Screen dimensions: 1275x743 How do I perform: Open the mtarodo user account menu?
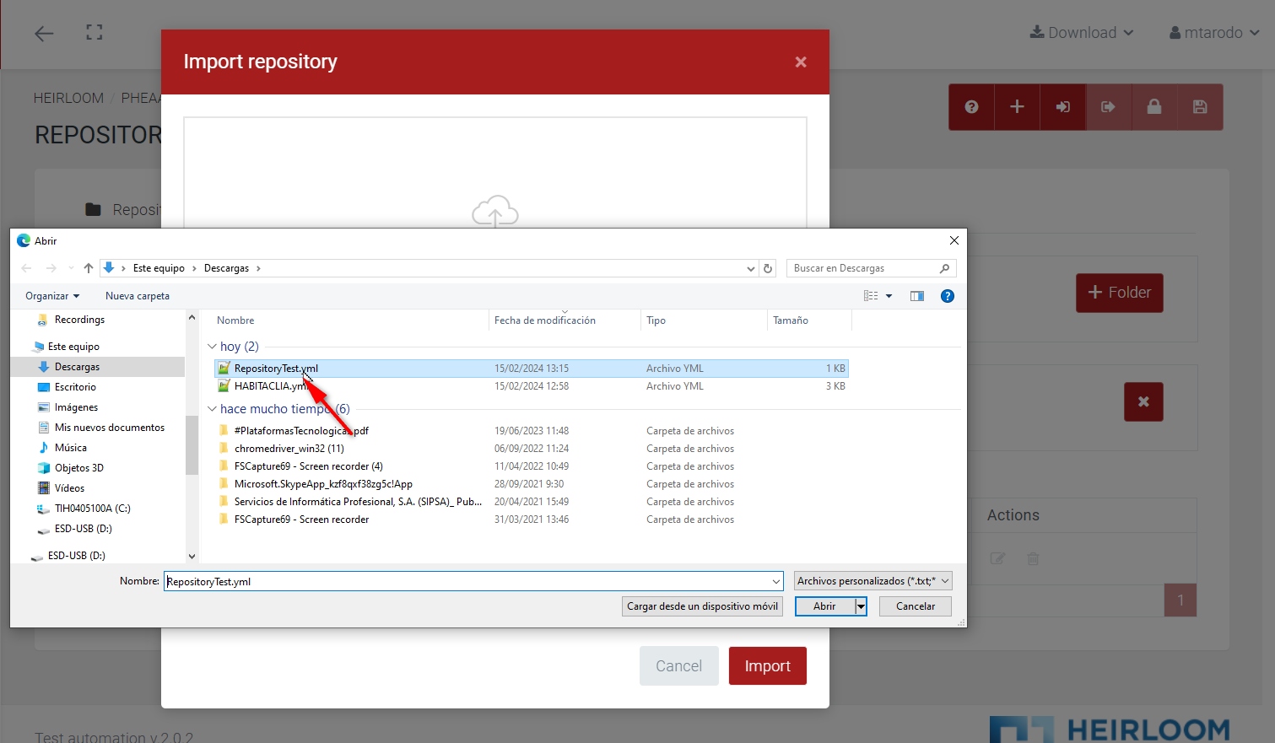1213,33
